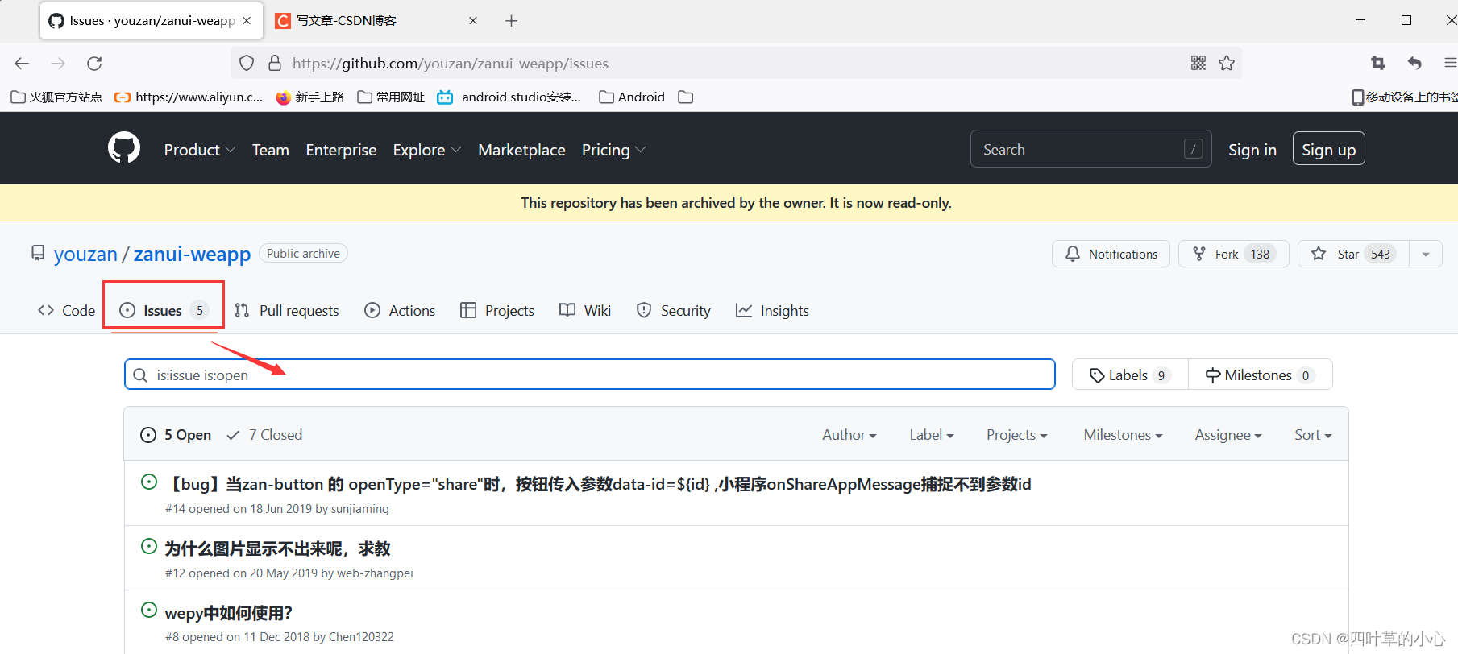The height and width of the screenshot is (654, 1458).
Task: Open the QR code icon in address bar
Action: 1198,63
